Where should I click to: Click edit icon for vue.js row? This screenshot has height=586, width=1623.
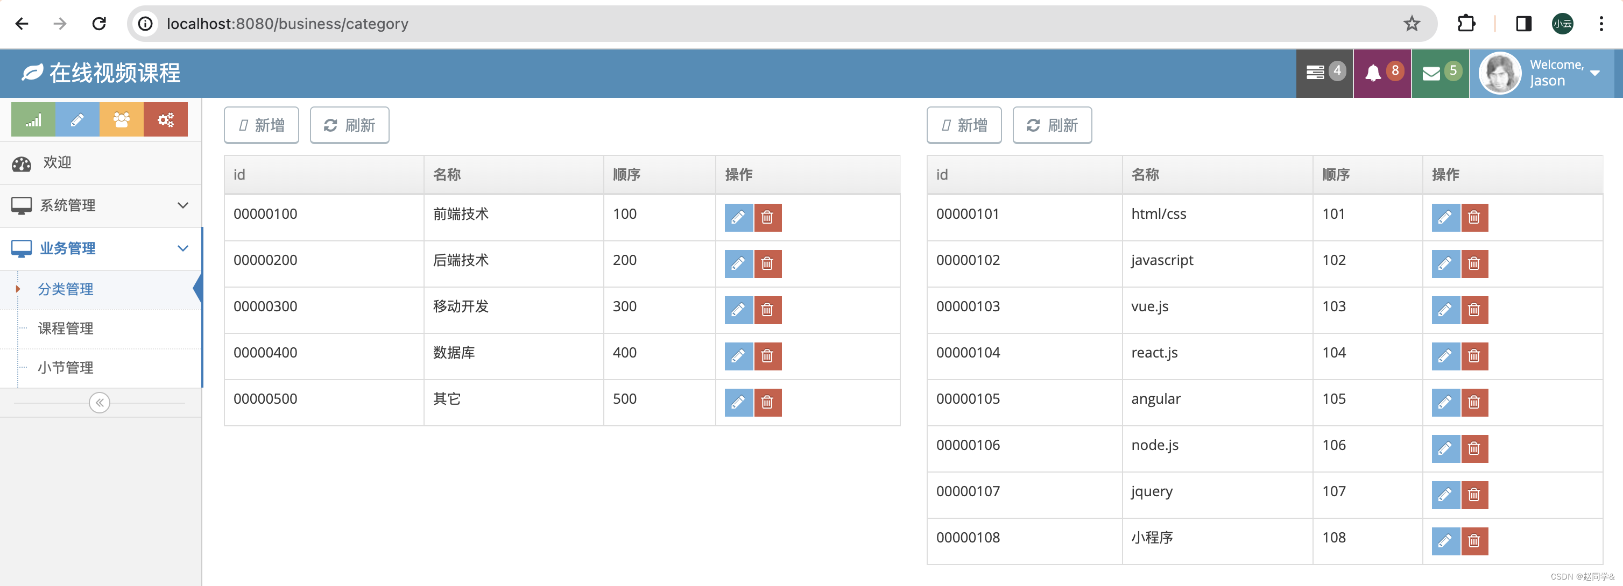[x=1445, y=310]
